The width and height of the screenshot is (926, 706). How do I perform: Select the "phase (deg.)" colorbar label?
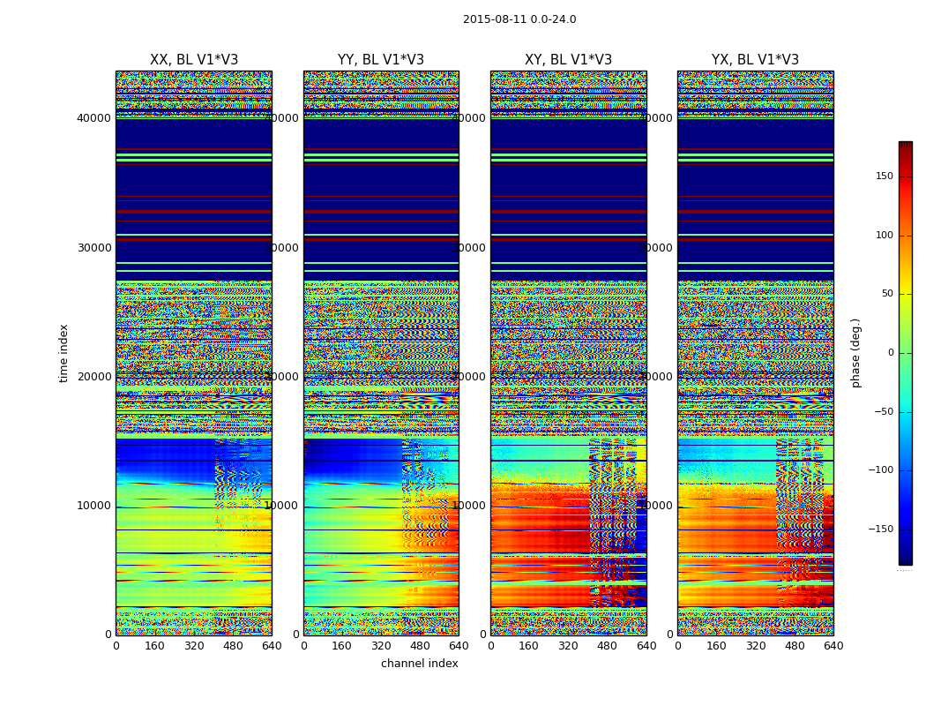[x=856, y=353]
